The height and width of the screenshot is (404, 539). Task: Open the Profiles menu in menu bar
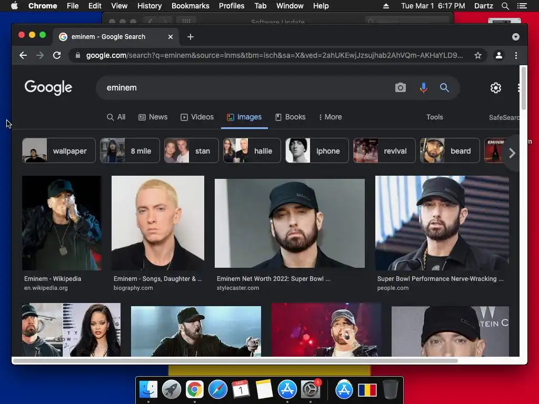(x=232, y=6)
